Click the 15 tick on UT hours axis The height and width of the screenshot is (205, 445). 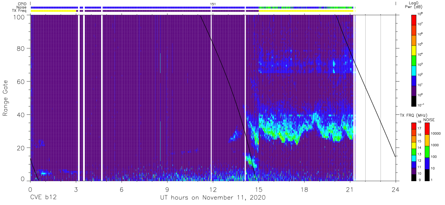[x=259, y=189]
